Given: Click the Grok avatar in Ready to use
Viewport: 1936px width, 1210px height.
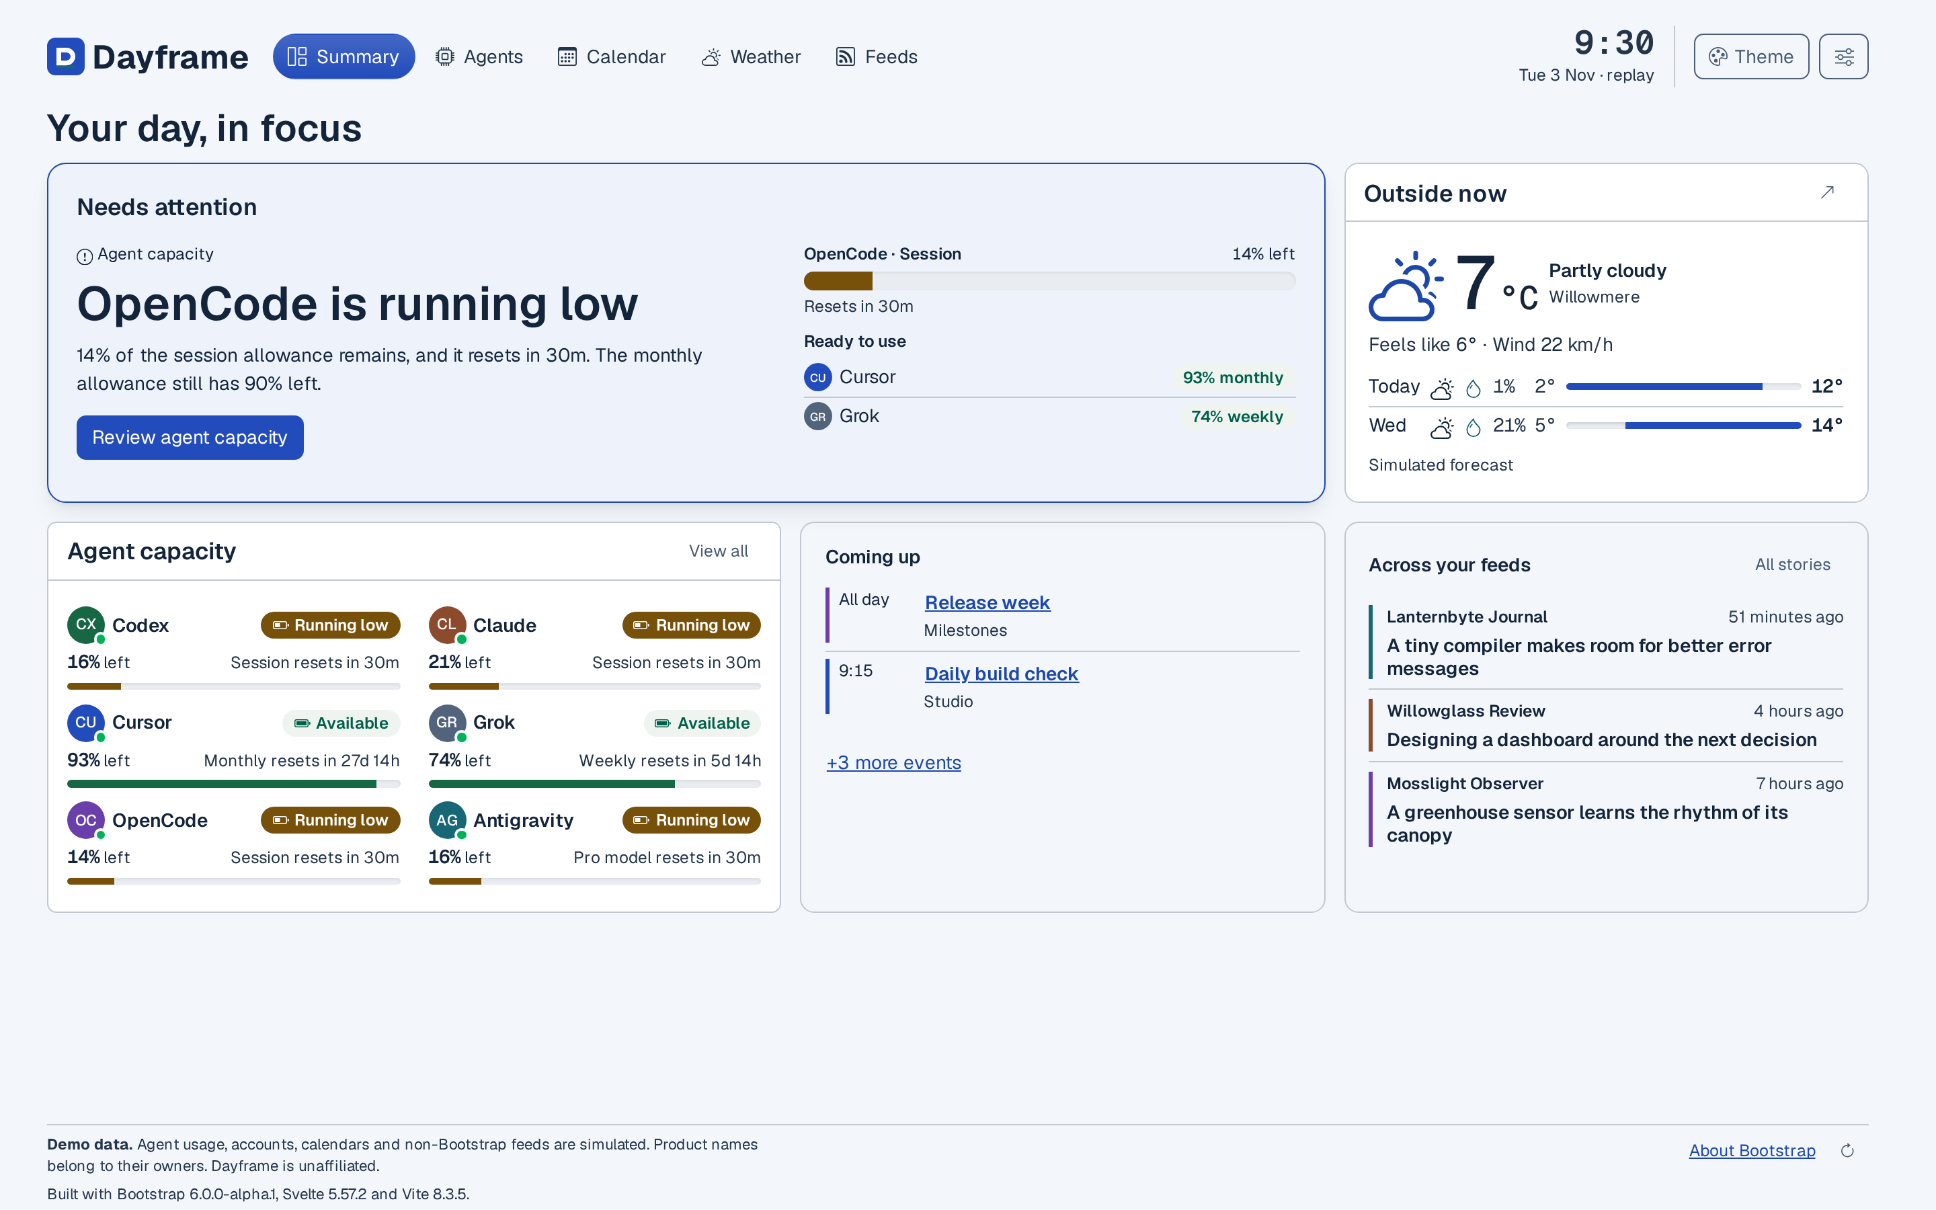Looking at the screenshot, I should [817, 416].
